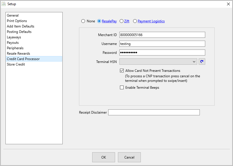This screenshot has height=166, width=233.
Task: Close the Setup dialog window
Action: [228, 4]
